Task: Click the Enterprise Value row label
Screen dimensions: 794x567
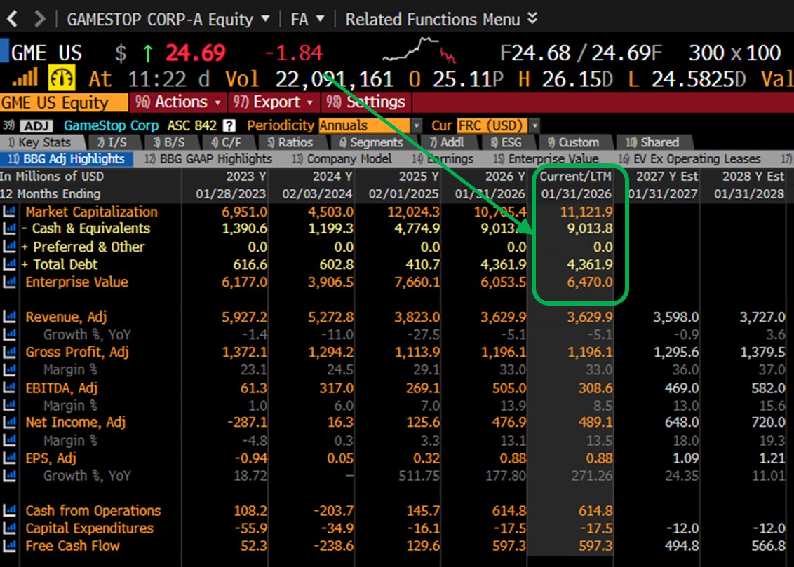Action: pyautogui.click(x=77, y=282)
